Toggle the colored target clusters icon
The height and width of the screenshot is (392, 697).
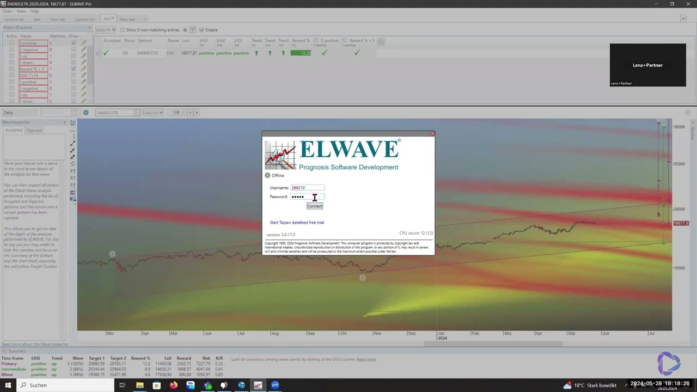click(72, 192)
